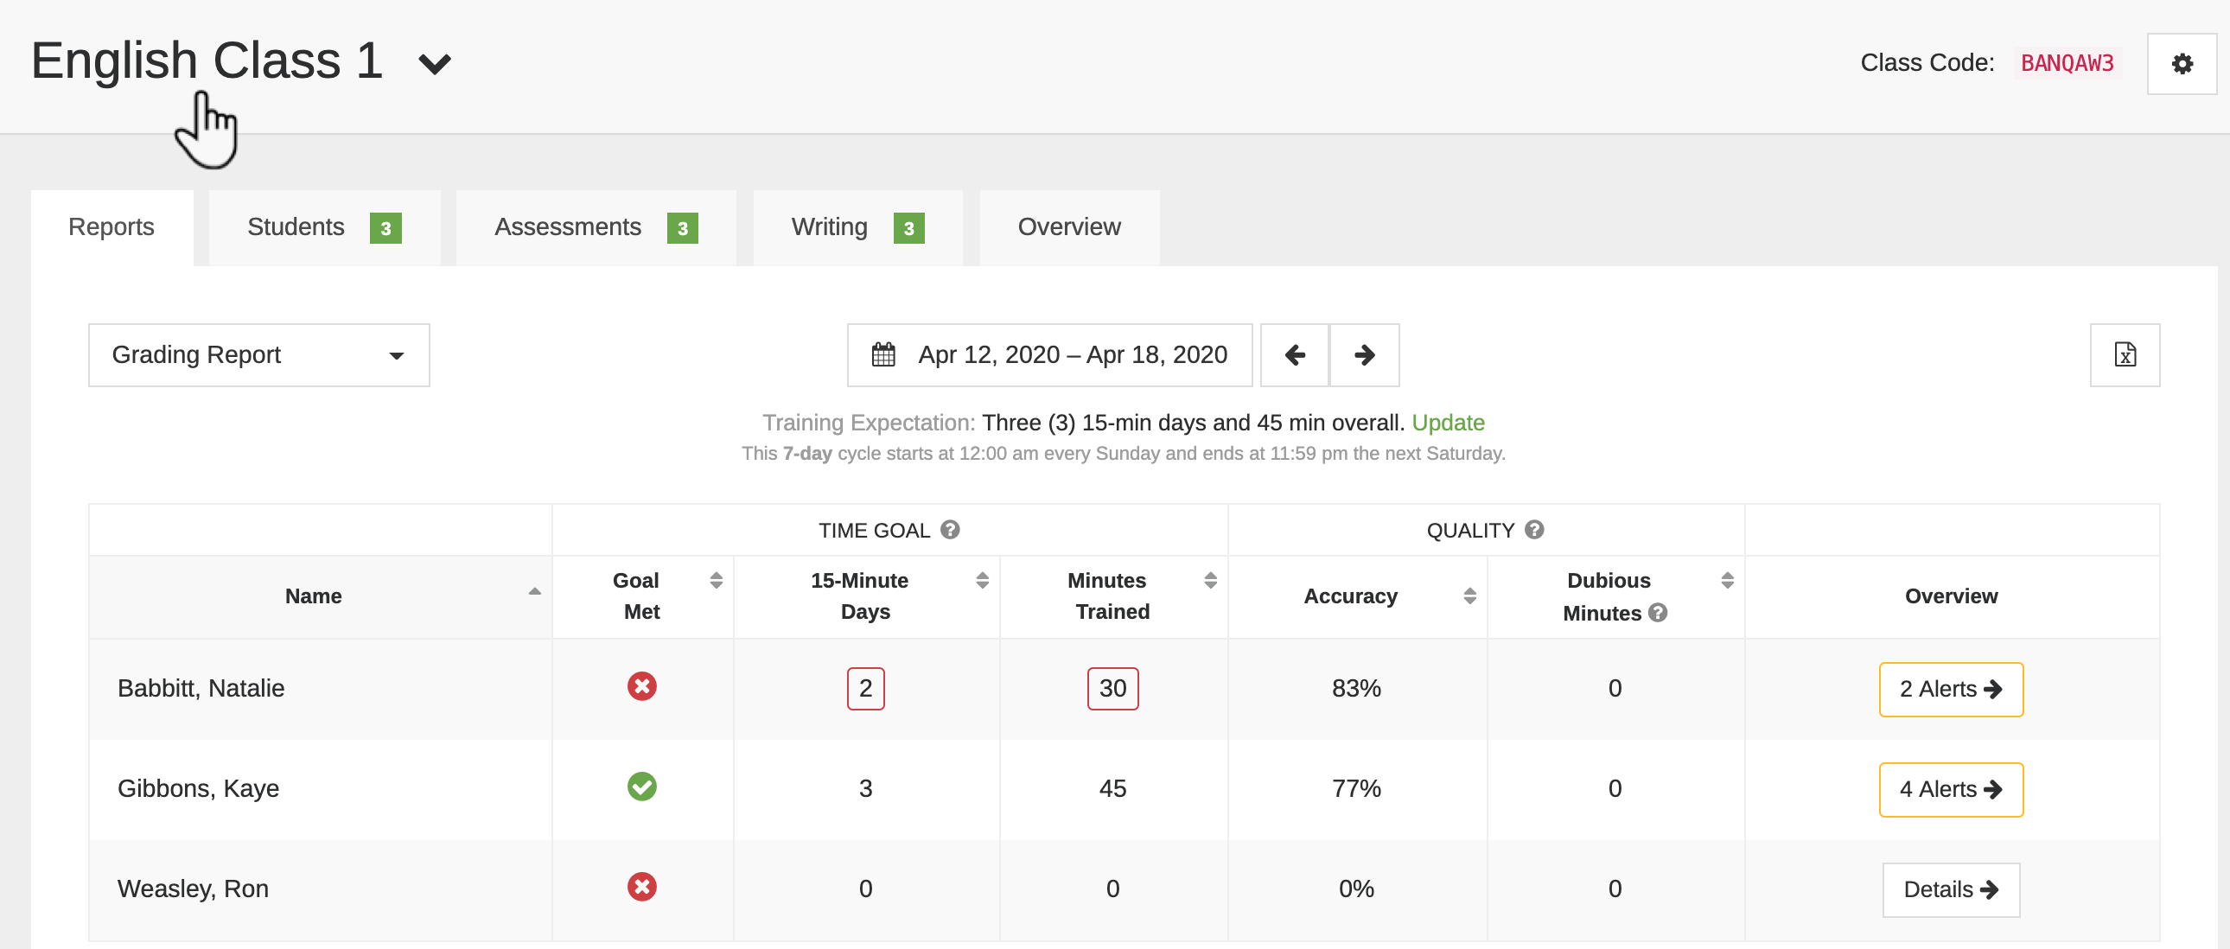Viewport: 2230px width, 949px height.
Task: Click Natalie Babbitt's red goal-not-met icon
Action: click(641, 686)
